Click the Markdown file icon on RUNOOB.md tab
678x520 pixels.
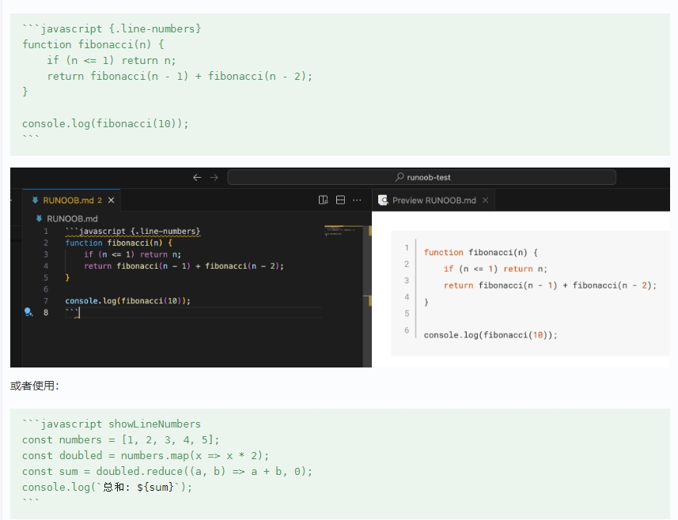[35, 201]
